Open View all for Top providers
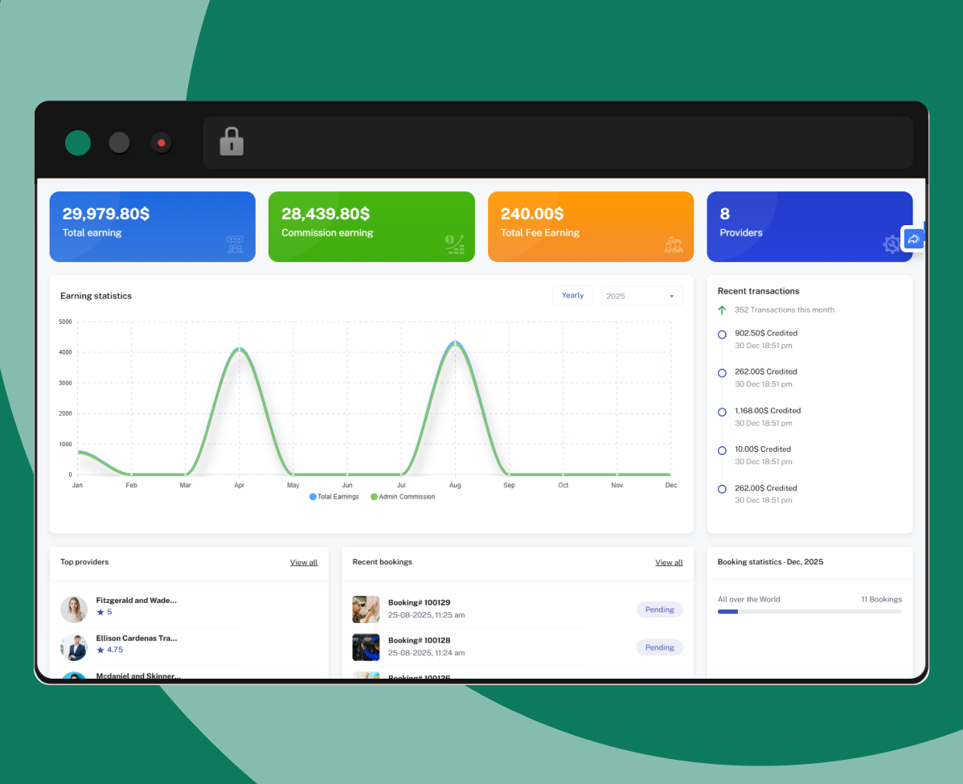The height and width of the screenshot is (784, 963). [303, 563]
